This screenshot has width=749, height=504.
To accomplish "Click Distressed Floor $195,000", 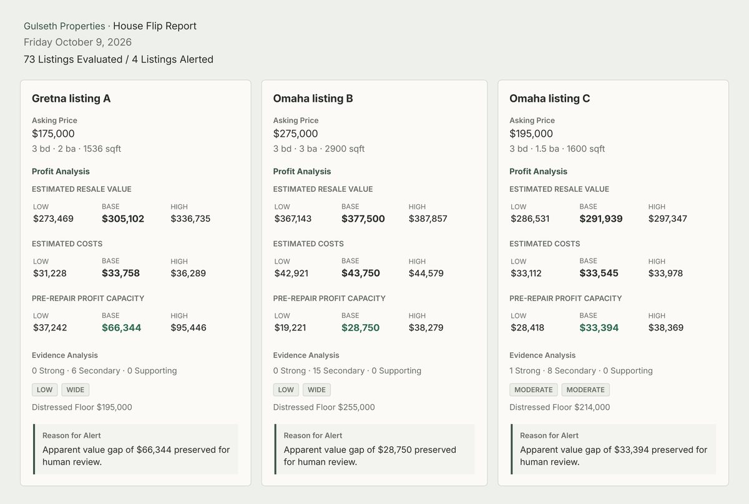I will pyautogui.click(x=82, y=407).
